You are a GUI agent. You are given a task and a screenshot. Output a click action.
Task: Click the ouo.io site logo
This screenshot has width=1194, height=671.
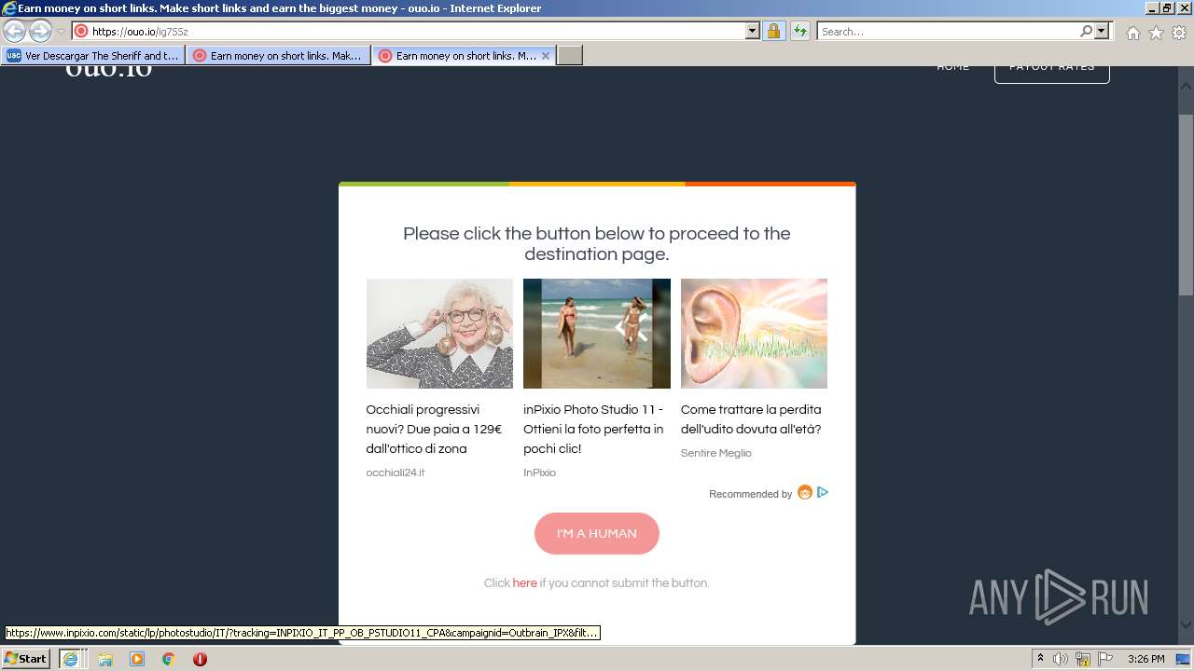(108, 71)
